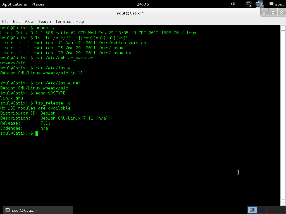Click 'No LSB modules are available.' line
Screen dimensions: 286x214
click(x=37, y=108)
